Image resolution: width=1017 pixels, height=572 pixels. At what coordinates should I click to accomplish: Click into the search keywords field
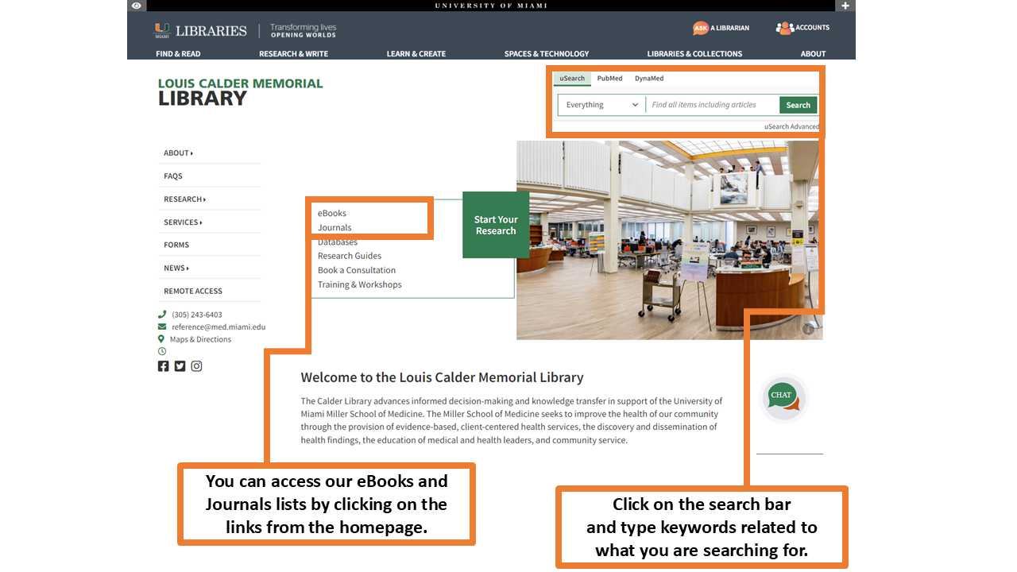pos(712,105)
